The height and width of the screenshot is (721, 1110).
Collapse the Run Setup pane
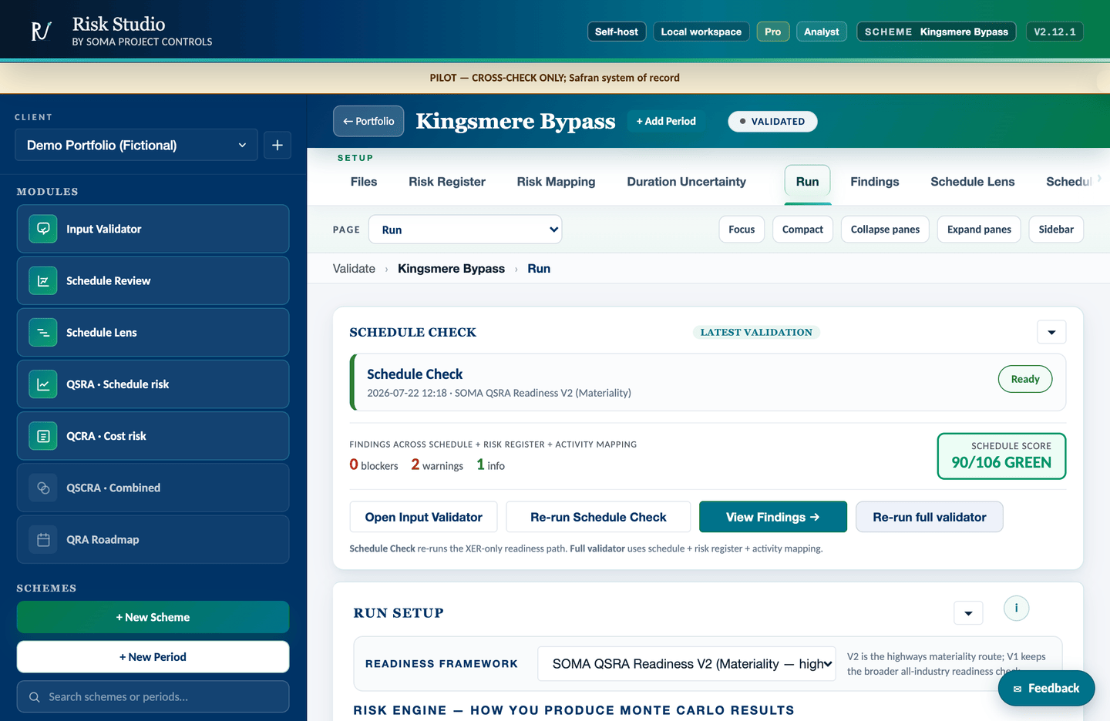[968, 613]
